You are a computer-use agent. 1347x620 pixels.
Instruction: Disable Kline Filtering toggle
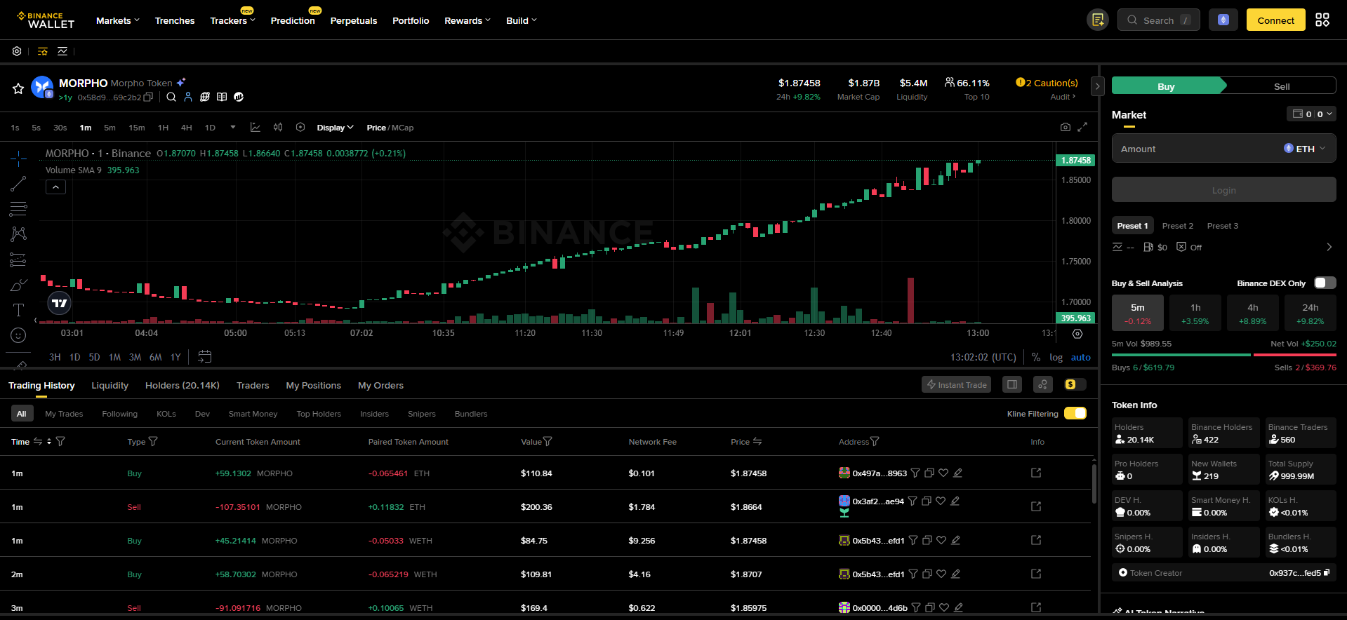point(1075,413)
